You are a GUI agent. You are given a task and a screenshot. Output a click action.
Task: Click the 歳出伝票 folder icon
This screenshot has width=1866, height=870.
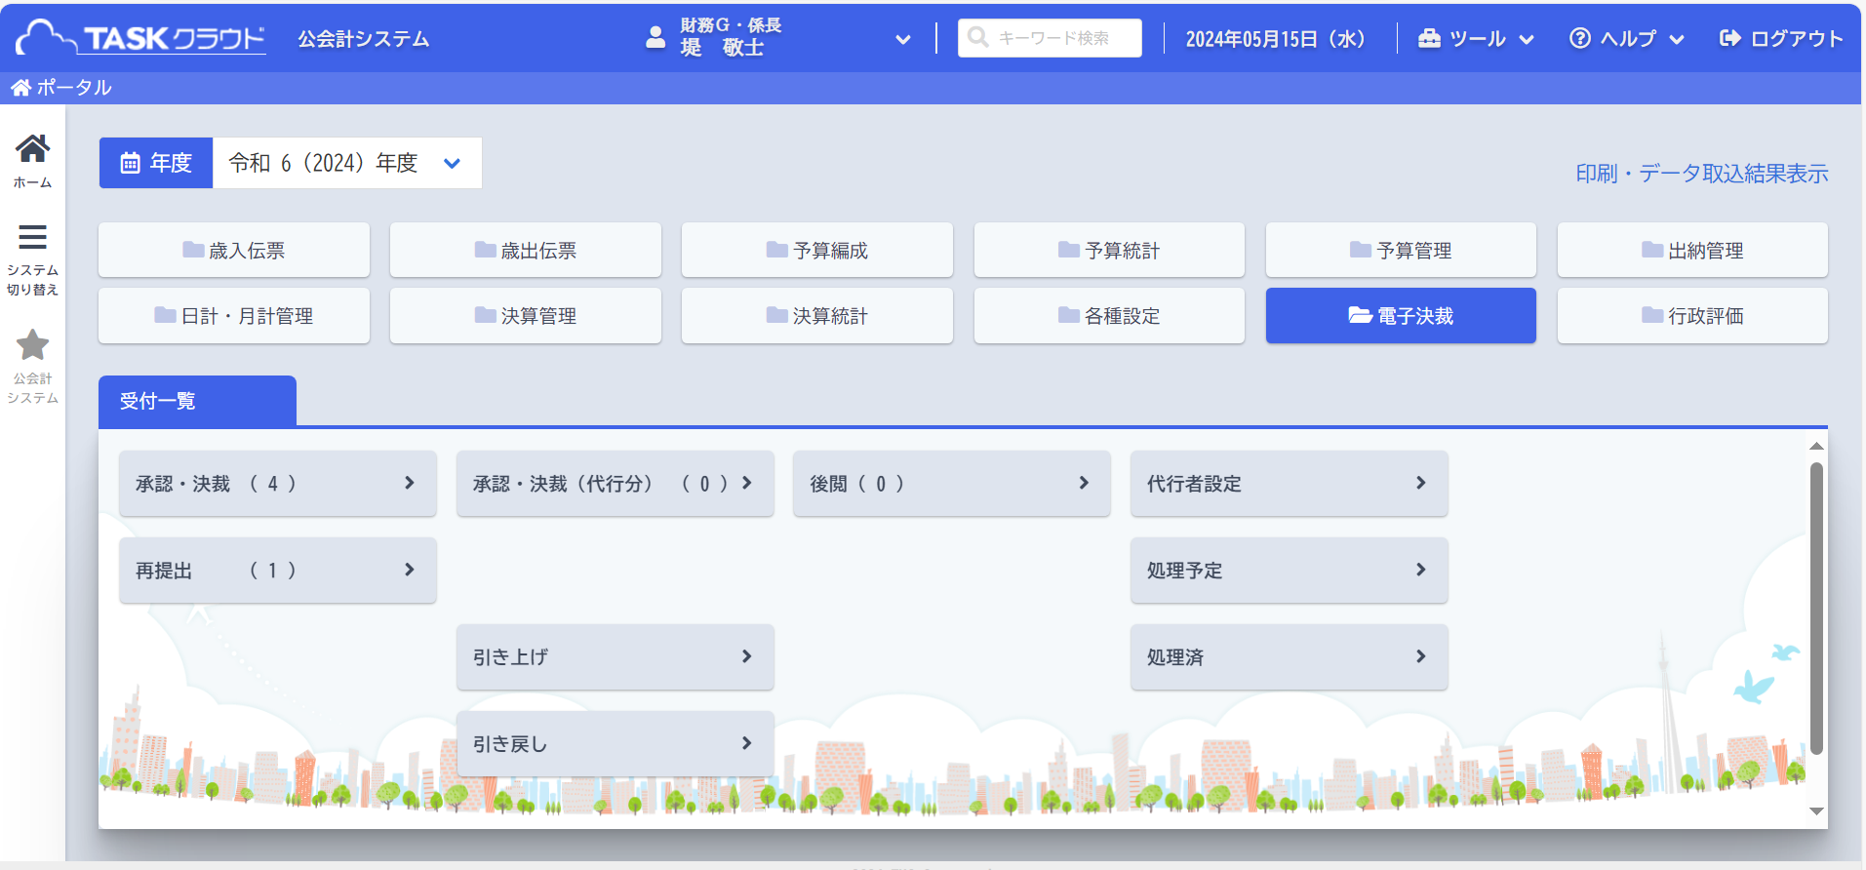486,250
